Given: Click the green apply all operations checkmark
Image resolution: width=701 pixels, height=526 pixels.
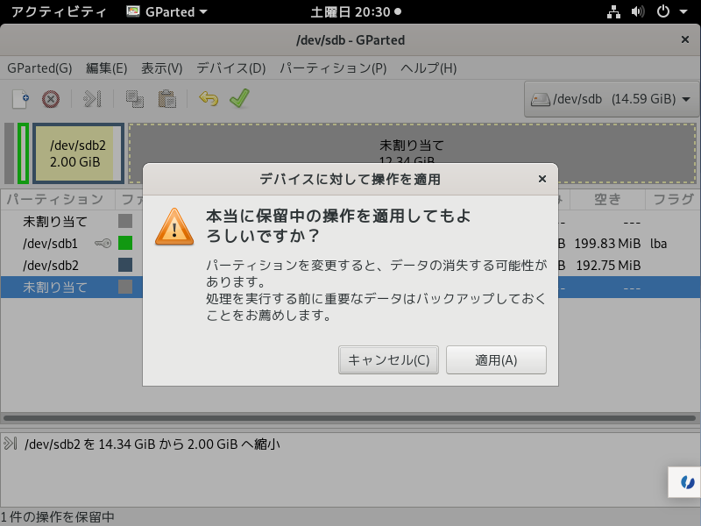Looking at the screenshot, I should click(239, 98).
